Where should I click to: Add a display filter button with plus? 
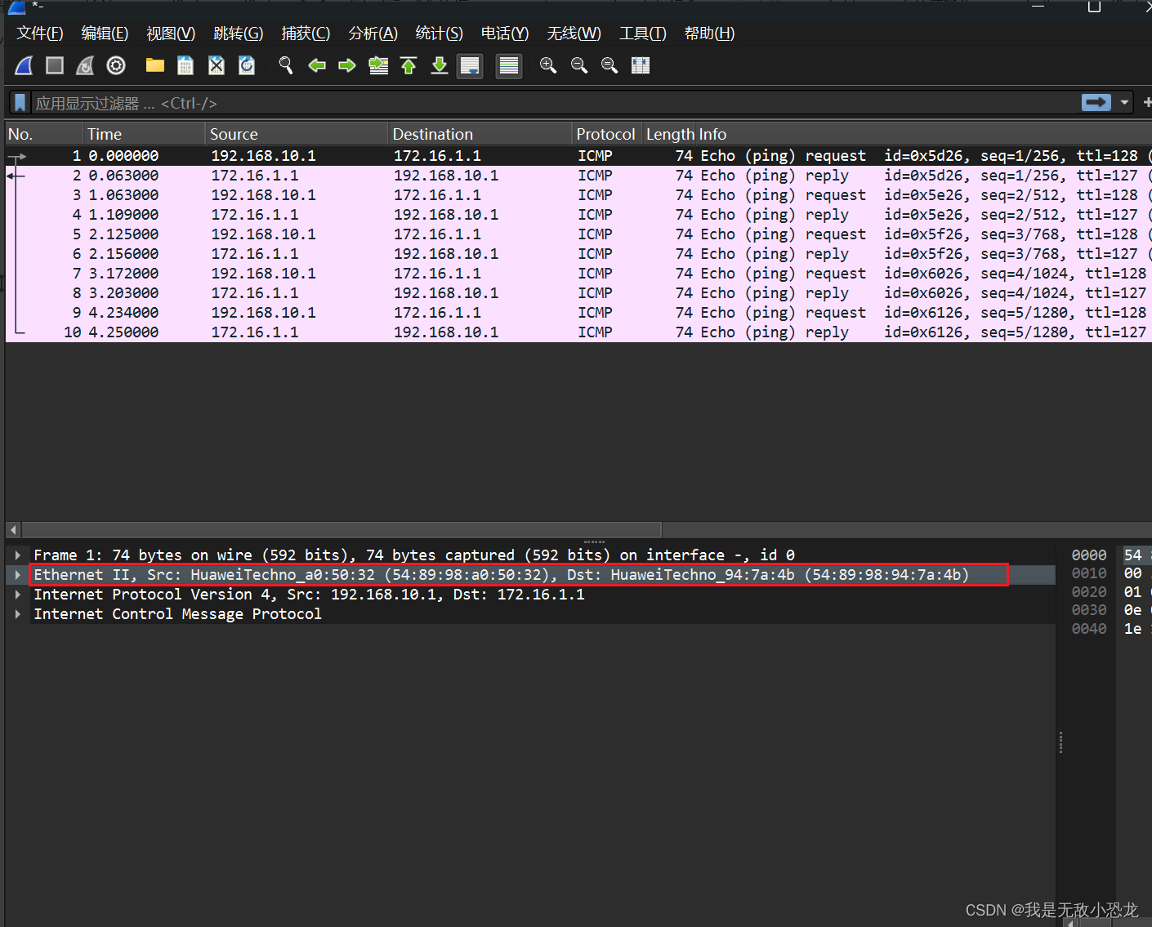[1147, 102]
